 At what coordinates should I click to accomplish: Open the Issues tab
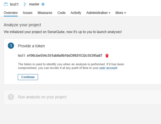(x=28, y=13)
